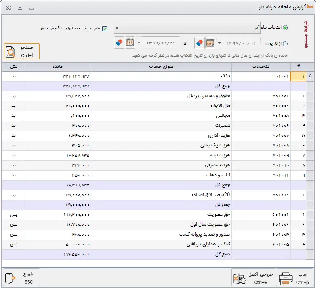
Task: Clear start date with the eraser icon
Action: 200,42
